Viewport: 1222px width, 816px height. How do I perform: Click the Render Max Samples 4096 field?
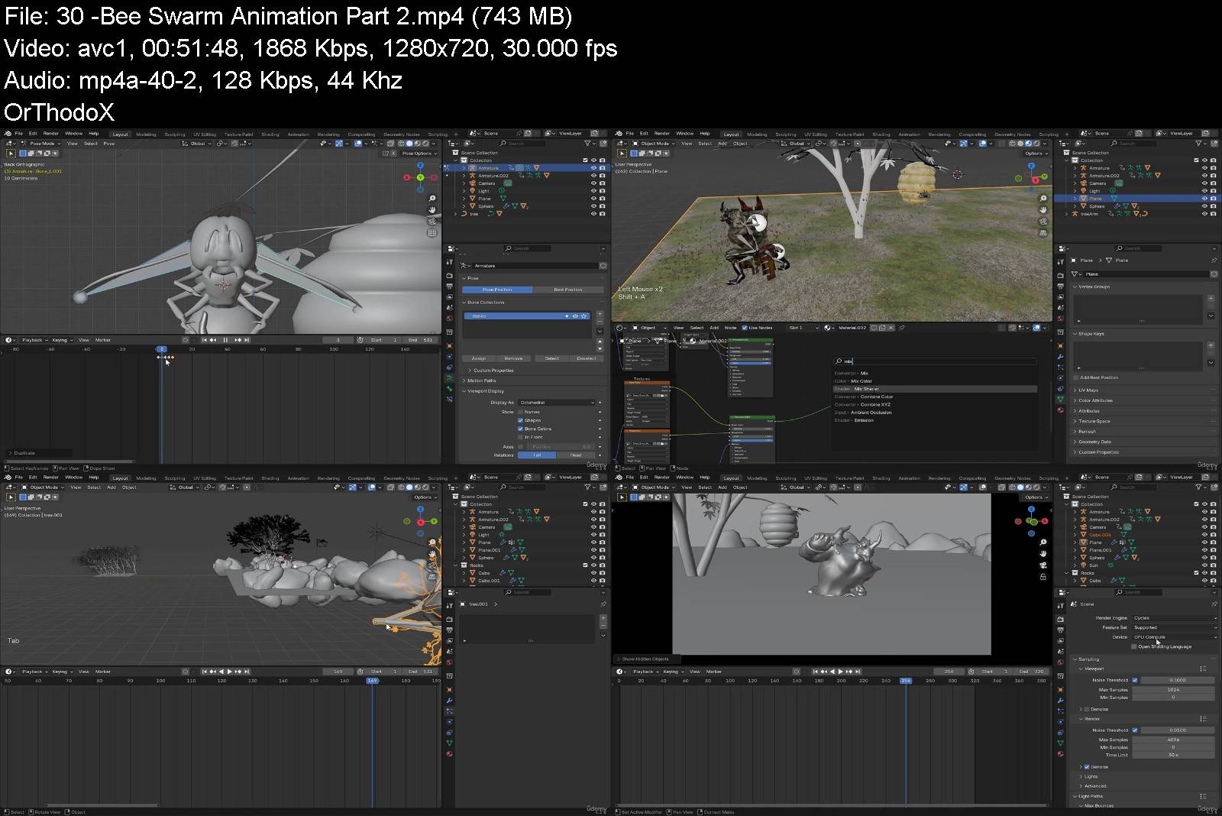click(1173, 740)
